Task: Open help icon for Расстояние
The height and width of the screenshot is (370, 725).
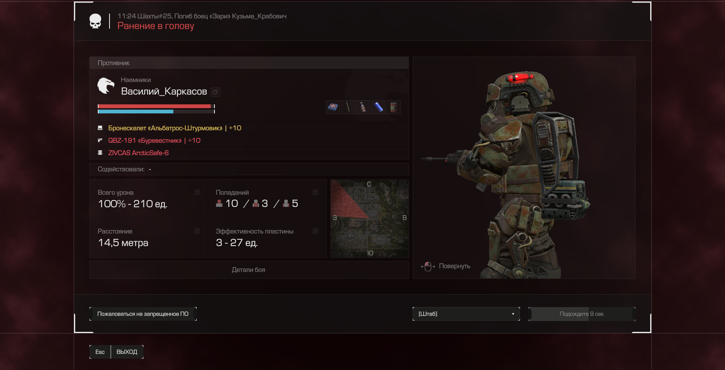Action: point(197,231)
